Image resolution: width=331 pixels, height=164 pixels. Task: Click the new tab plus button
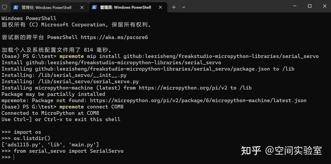click(174, 7)
